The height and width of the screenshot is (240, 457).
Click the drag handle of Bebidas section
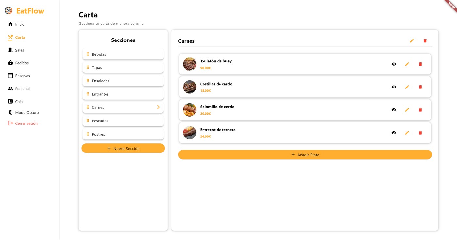pos(88,54)
